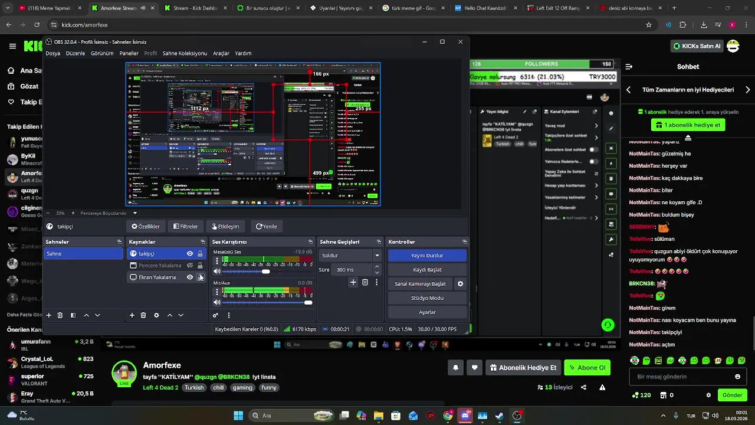Mute Mic/Aux speaker icon

pyautogui.click(x=217, y=302)
